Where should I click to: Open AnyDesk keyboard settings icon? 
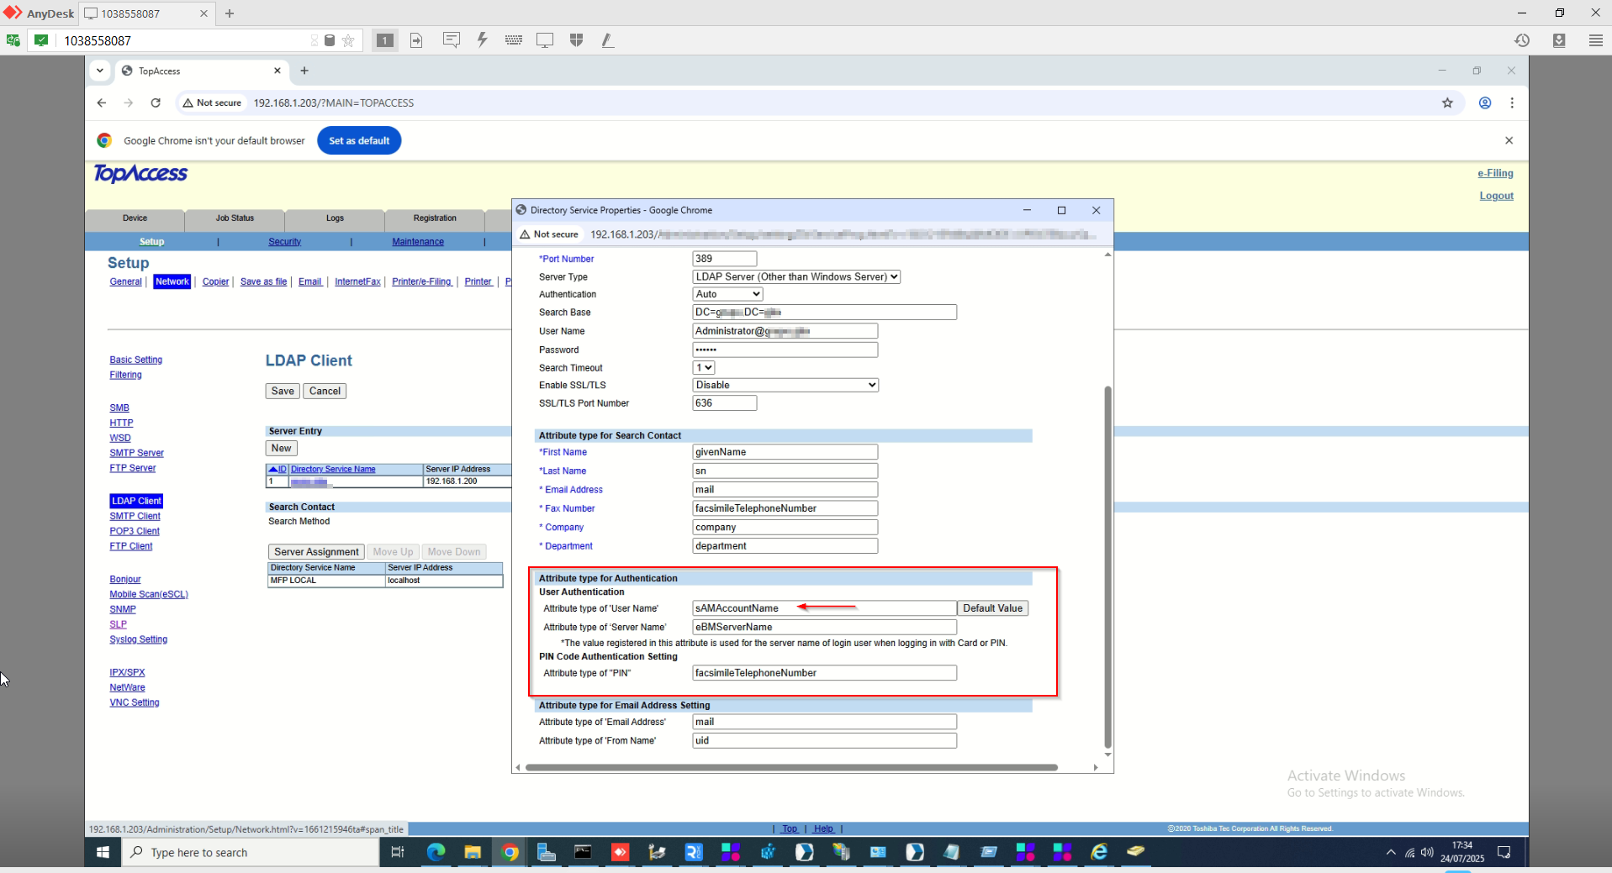513,40
